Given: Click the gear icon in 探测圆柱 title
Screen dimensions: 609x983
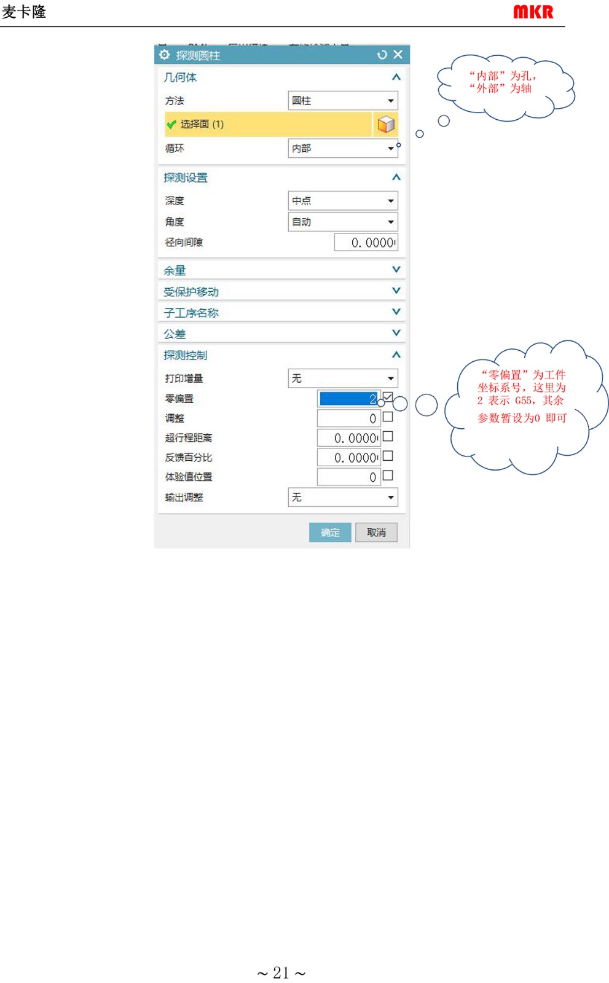Looking at the screenshot, I should tap(164, 55).
